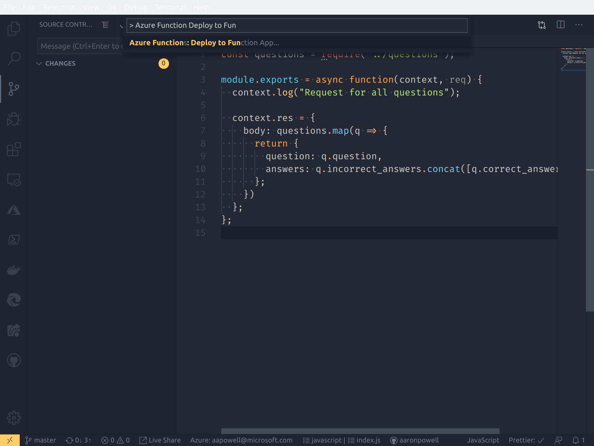Click the 'module.exports' text on line 3
The width and height of the screenshot is (594, 446).
pyautogui.click(x=259, y=80)
